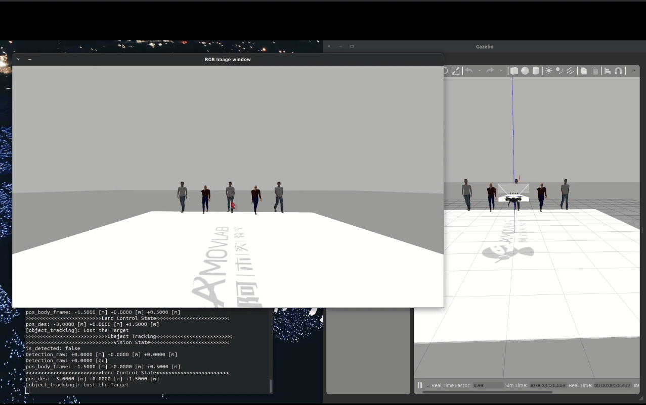Click 'is_detected: false' line in terminal
Screen dimensions: 646x405
(x=53, y=348)
